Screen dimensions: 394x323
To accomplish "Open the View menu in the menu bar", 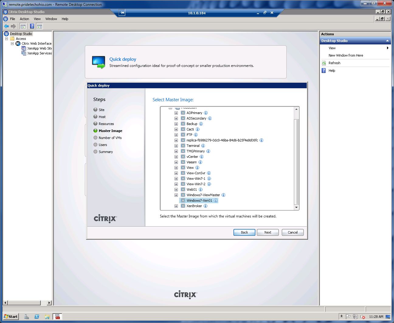I will (37, 19).
